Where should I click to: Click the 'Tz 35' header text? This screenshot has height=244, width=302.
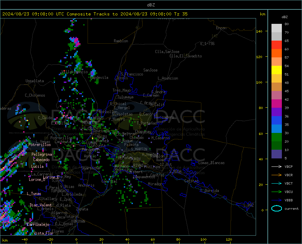pyautogui.click(x=181, y=14)
